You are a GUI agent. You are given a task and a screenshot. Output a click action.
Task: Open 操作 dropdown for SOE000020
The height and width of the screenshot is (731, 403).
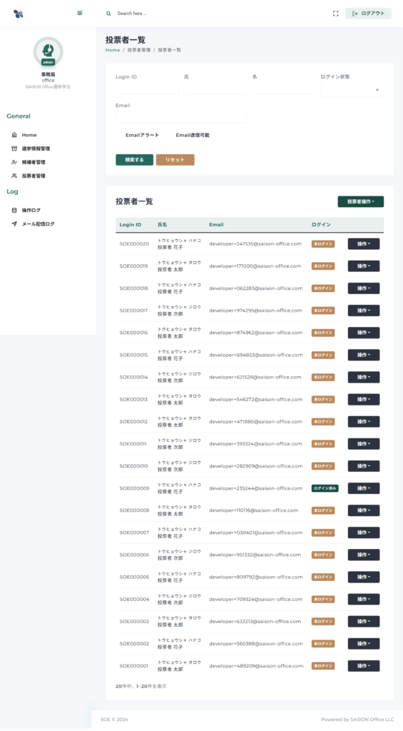coord(363,244)
